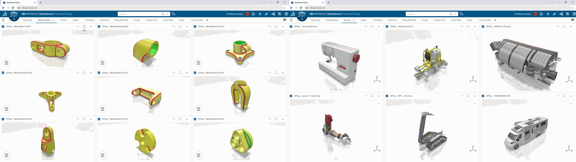Open the round menu in Model Mania 2014 viewer
This screenshot has height=162, width=576.
tap(198, 155)
